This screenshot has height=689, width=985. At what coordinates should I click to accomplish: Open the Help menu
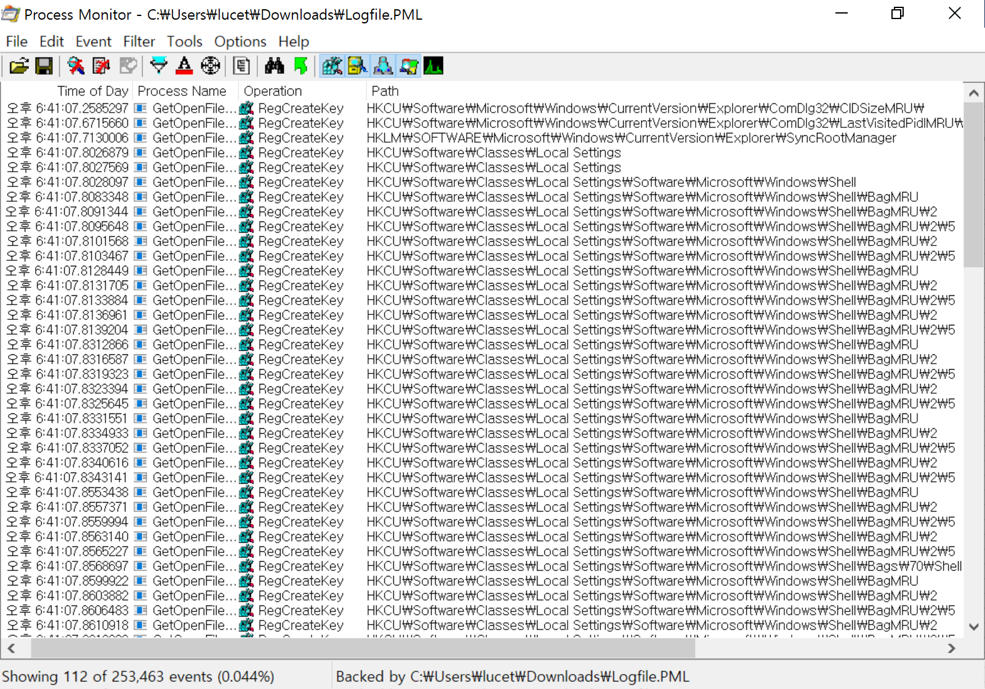tap(294, 41)
